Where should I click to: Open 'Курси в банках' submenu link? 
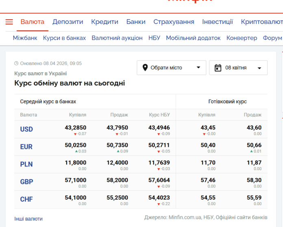pos(64,38)
